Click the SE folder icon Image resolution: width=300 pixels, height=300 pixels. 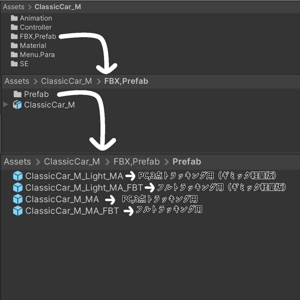(14, 64)
